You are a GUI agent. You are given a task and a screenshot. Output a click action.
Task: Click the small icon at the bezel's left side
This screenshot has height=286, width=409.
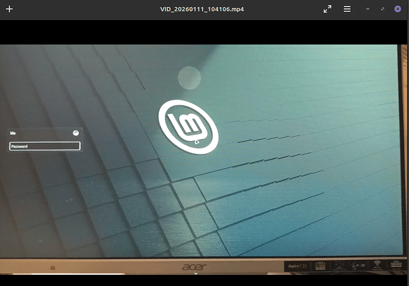(53, 268)
